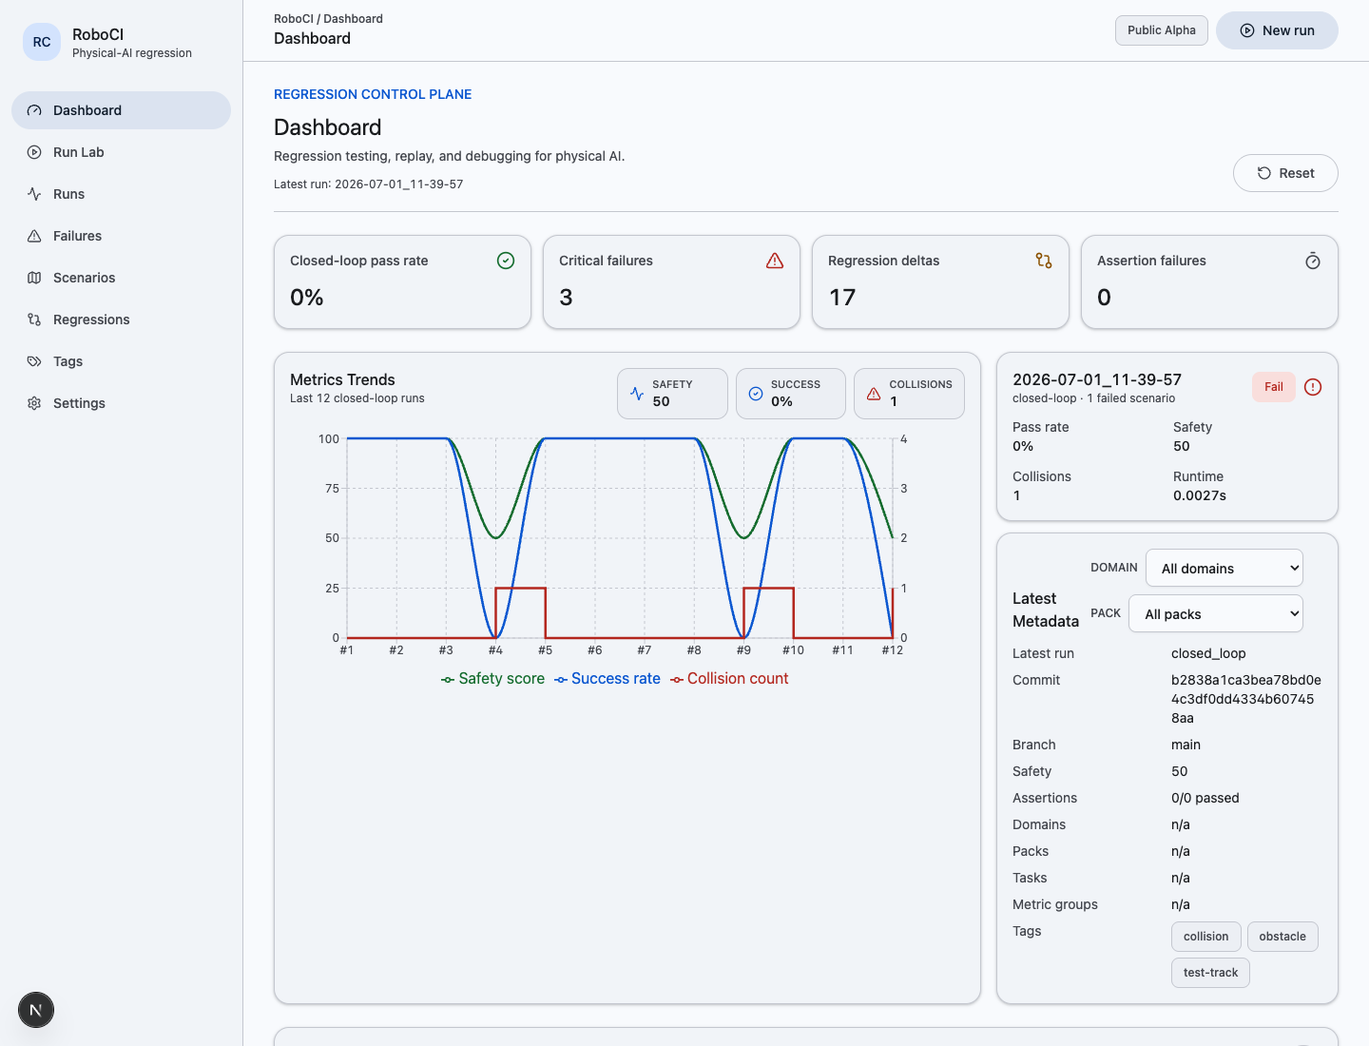Open Settings in sidebar
Screen dimensions: 1369x1046
(121, 403)
